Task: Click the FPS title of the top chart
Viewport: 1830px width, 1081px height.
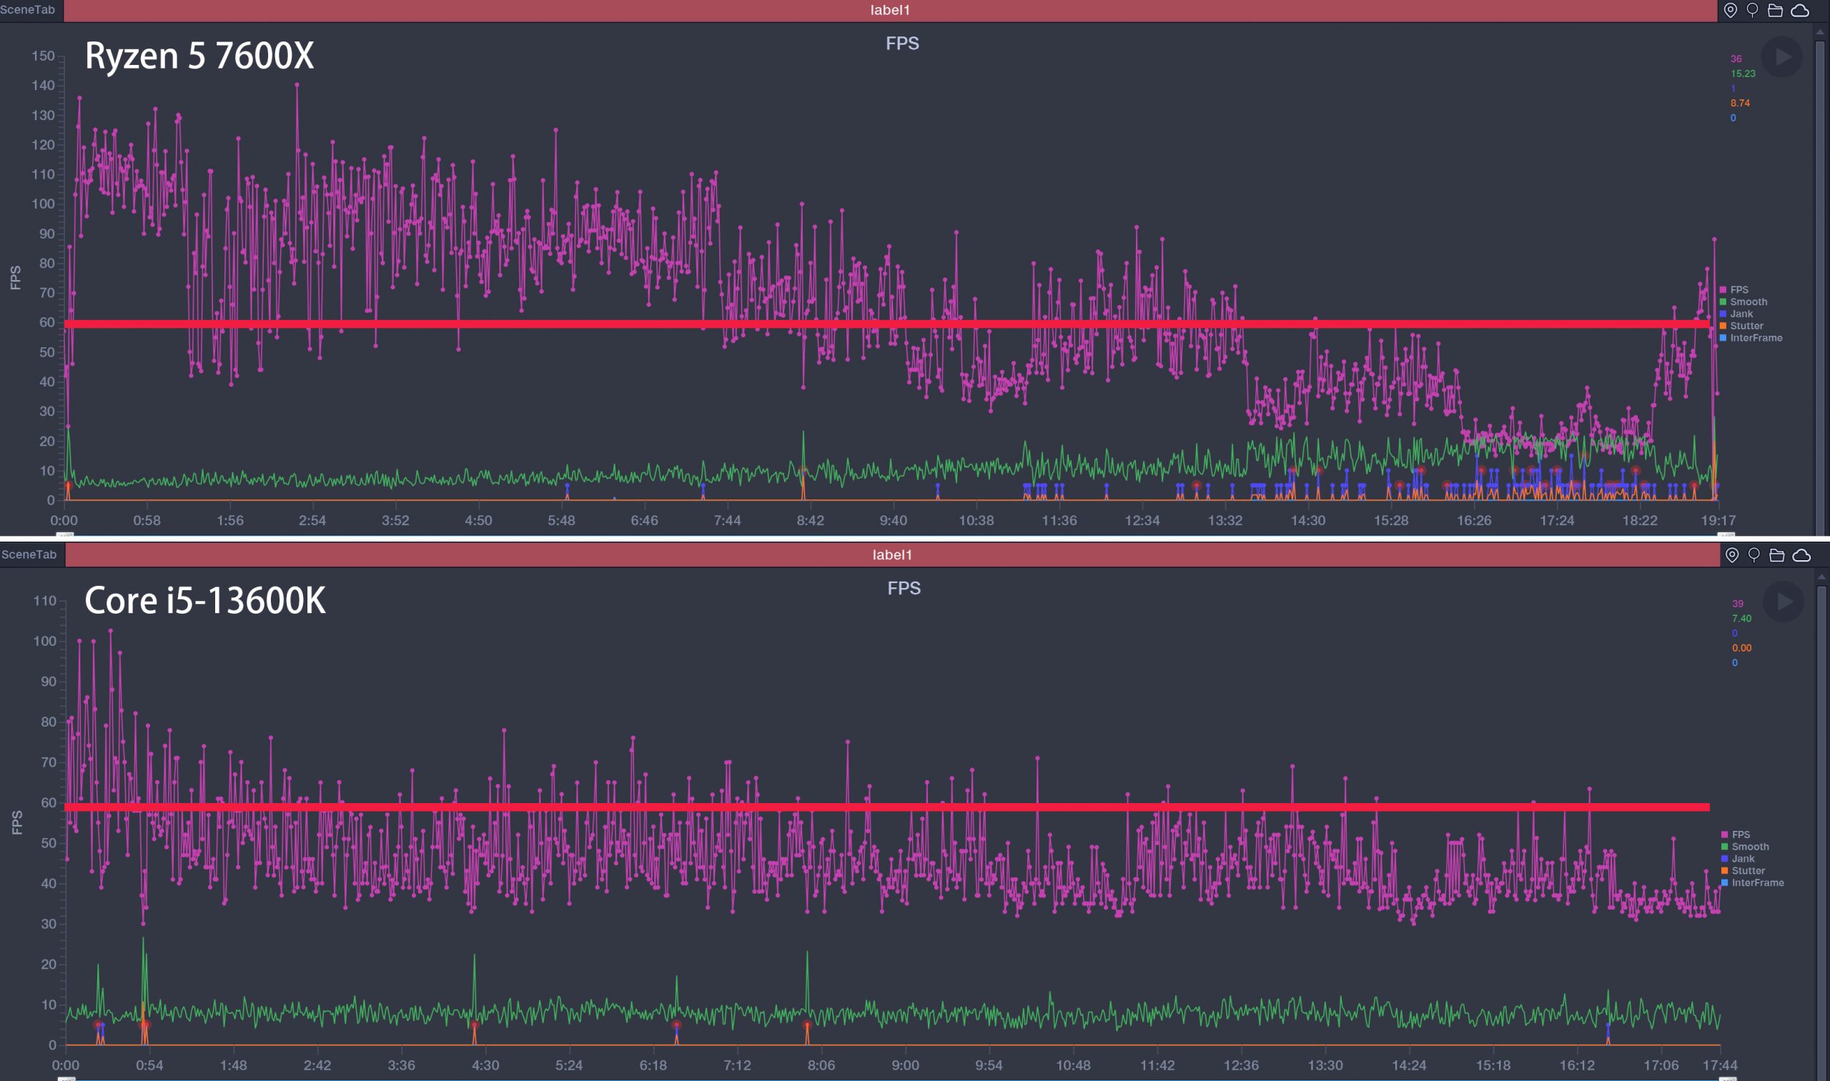Action: pyautogui.click(x=902, y=44)
